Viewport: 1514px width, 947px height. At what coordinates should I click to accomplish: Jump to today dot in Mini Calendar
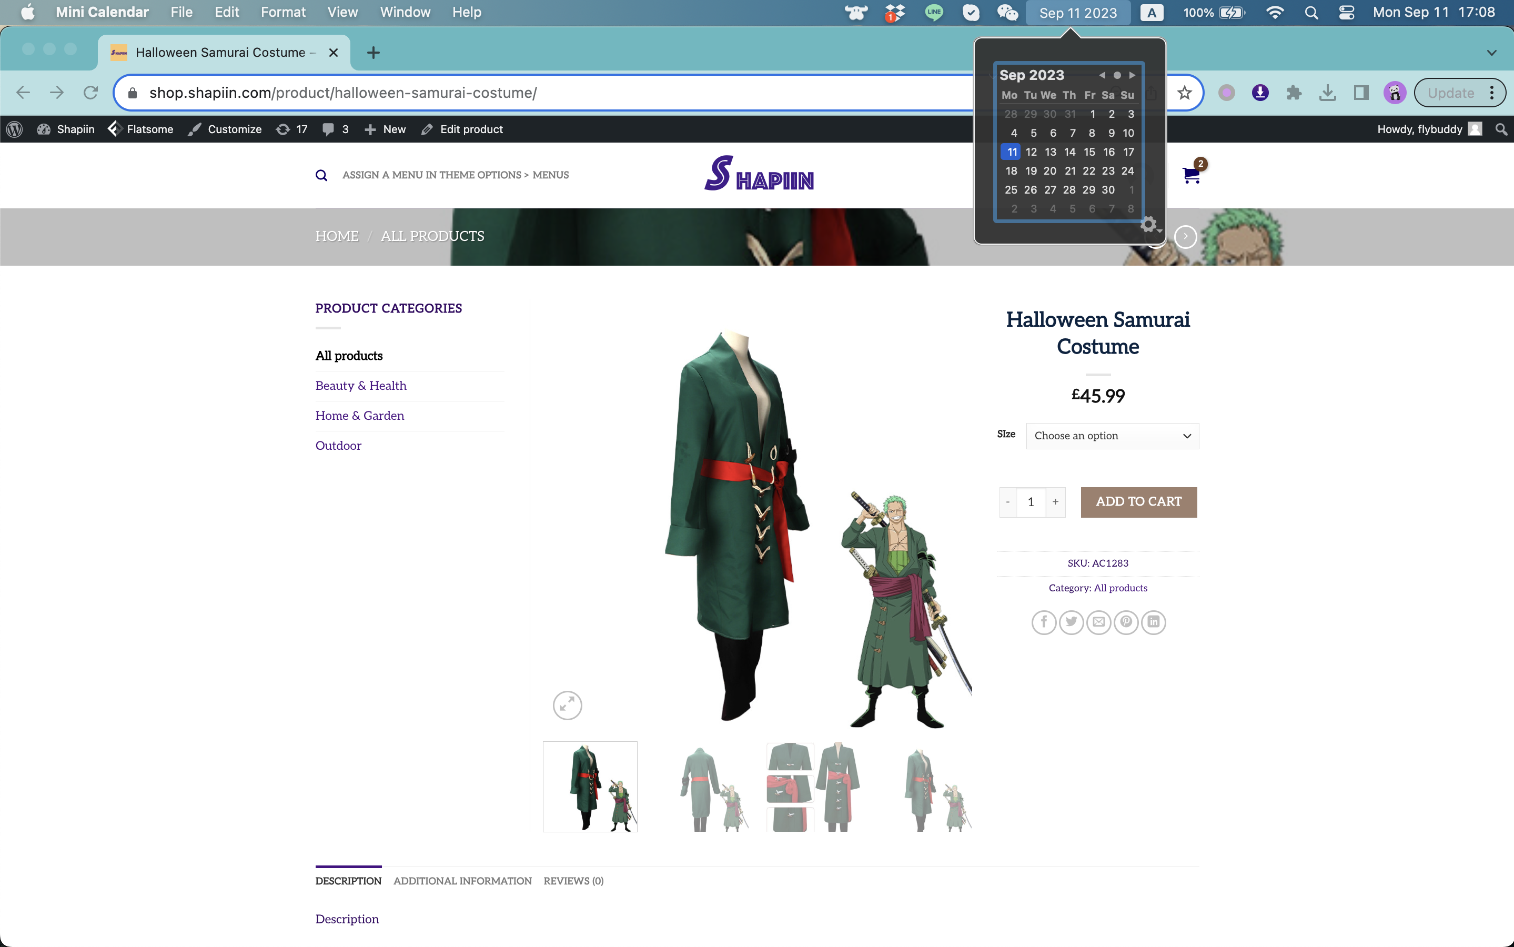point(1117,75)
